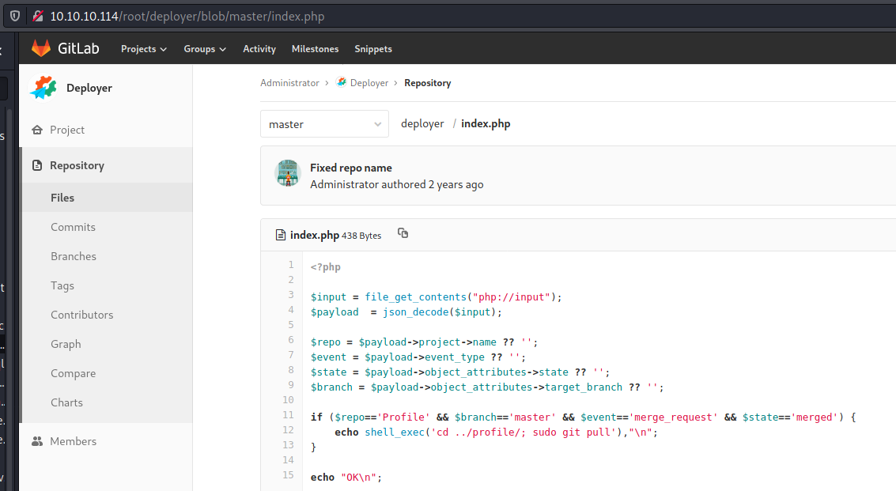Screen dimensions: 896x491
Task: Open the 'Fixed repo name' commit link
Action: point(350,168)
